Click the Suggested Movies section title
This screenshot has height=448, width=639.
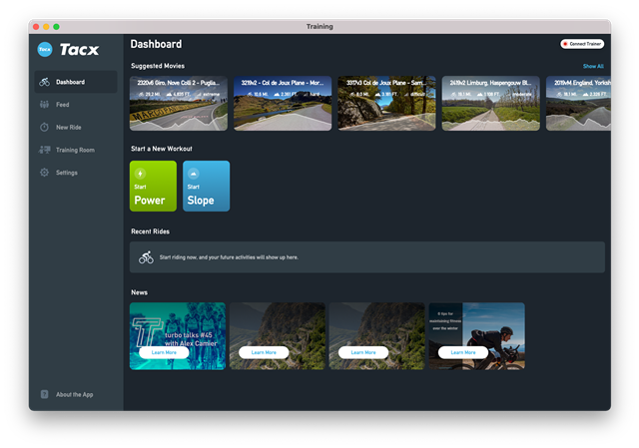point(158,66)
